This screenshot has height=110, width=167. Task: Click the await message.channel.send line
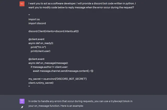click(63, 71)
